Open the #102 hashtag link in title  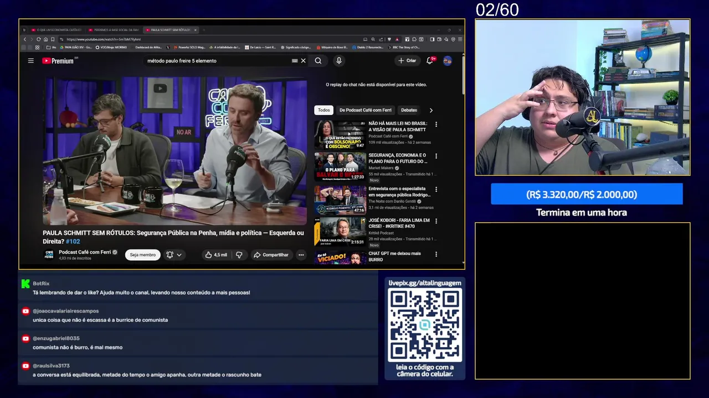73,242
